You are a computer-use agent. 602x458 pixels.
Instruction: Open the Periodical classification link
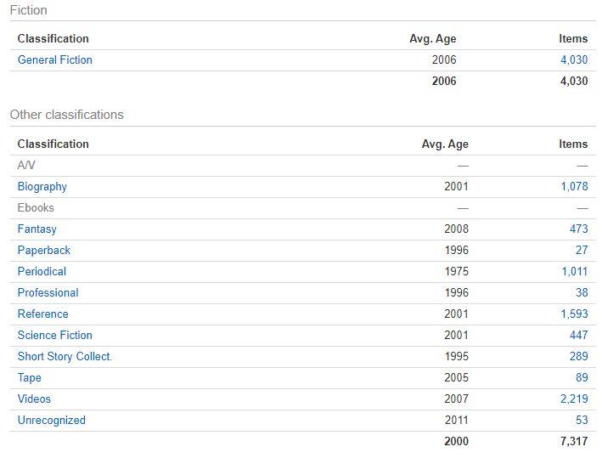click(42, 272)
